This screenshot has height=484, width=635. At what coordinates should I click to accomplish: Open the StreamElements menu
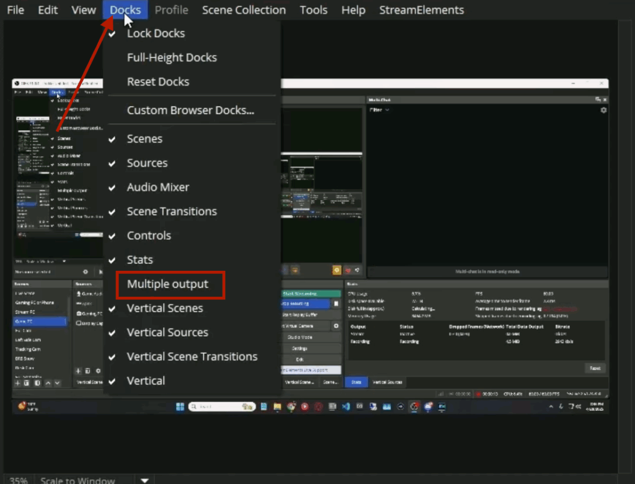click(x=421, y=10)
